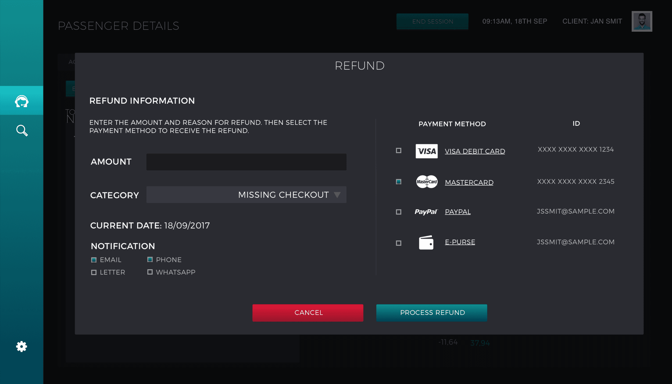This screenshot has width=672, height=384.
Task: Expand the Category dropdown arrow
Action: pyautogui.click(x=337, y=195)
